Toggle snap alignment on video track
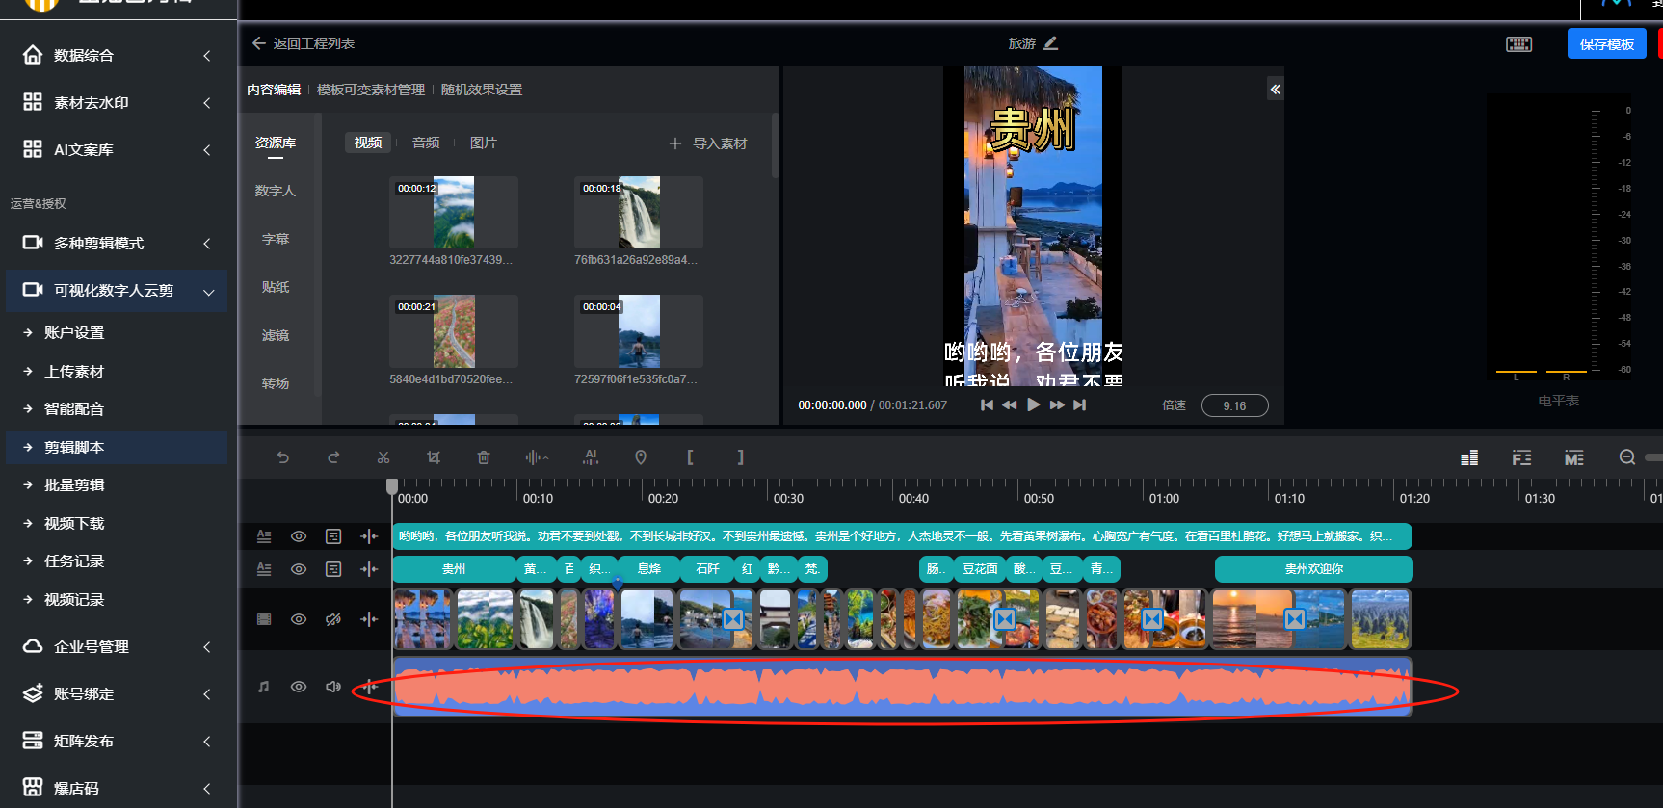The width and height of the screenshot is (1663, 808). (x=369, y=619)
